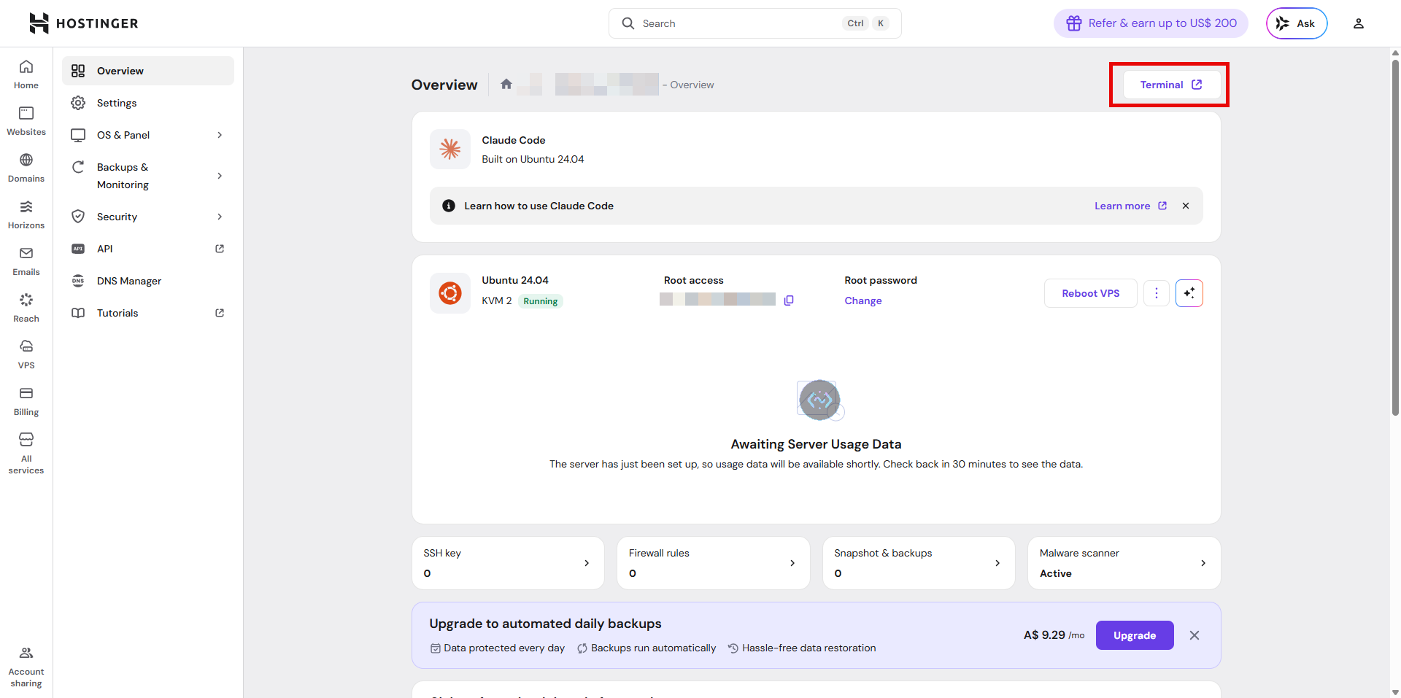Click Reboot VPS button
The width and height of the screenshot is (1401, 698).
(x=1091, y=293)
